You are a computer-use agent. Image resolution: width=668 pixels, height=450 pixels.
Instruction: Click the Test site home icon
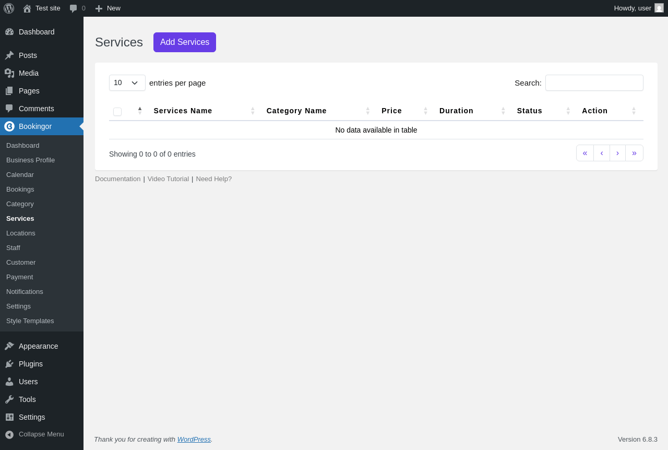[x=27, y=8]
